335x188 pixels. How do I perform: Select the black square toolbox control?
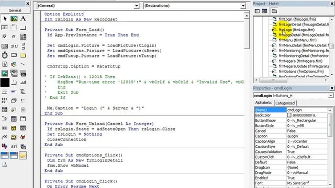5,83
